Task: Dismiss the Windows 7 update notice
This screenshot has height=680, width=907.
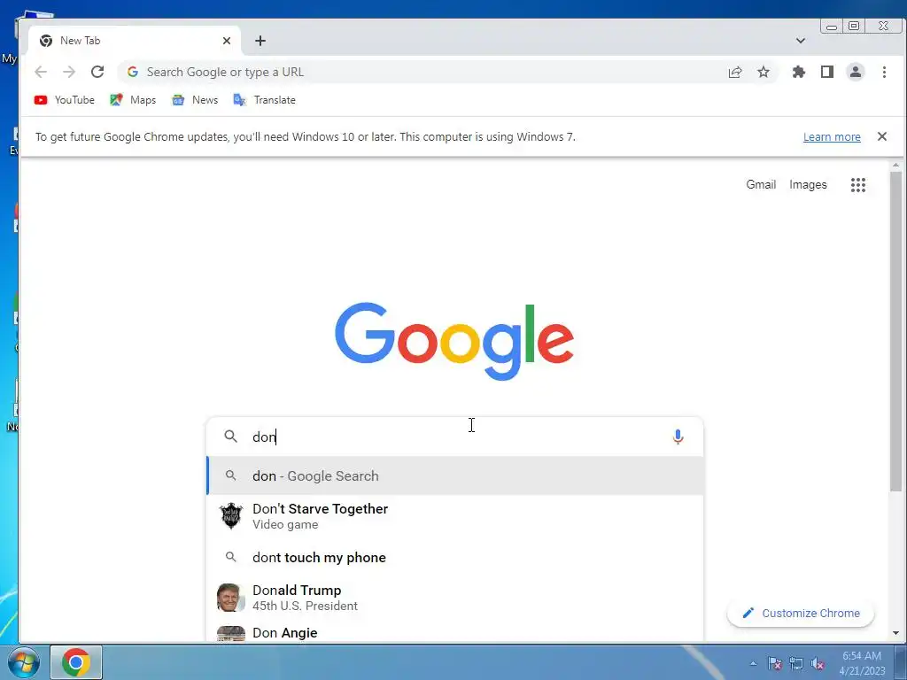Action: coord(882,136)
